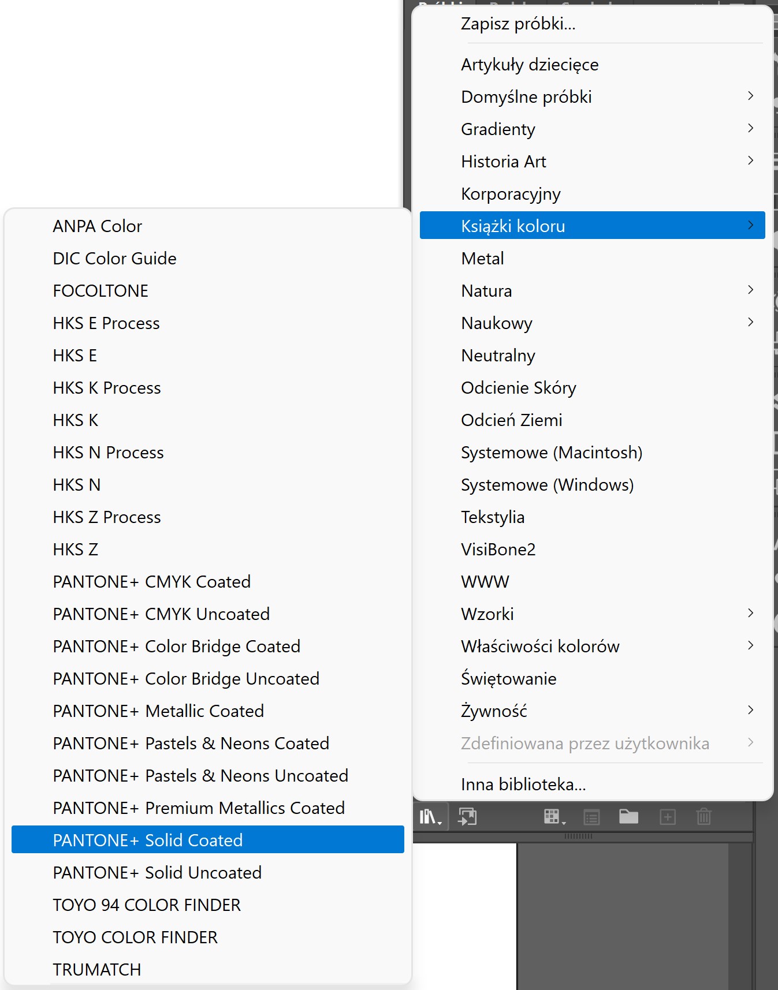The width and height of the screenshot is (778, 990).
Task: Open HKS K Process book
Action: point(208,388)
